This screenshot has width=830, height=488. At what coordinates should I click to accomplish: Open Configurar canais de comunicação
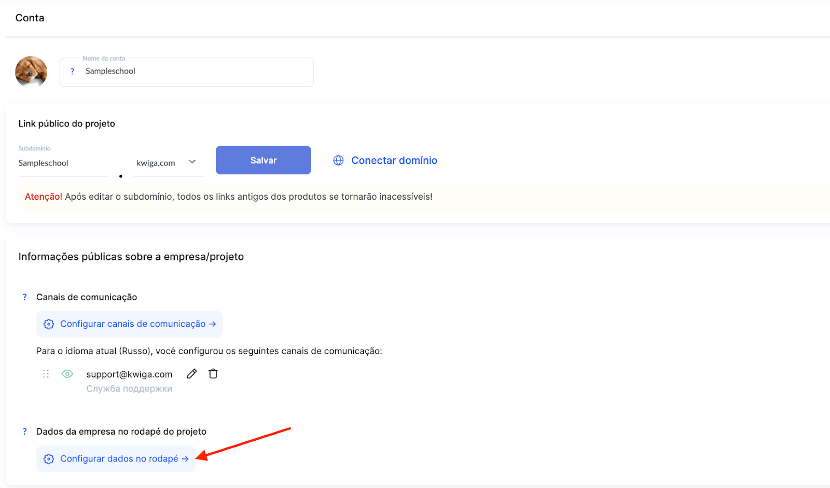click(133, 324)
